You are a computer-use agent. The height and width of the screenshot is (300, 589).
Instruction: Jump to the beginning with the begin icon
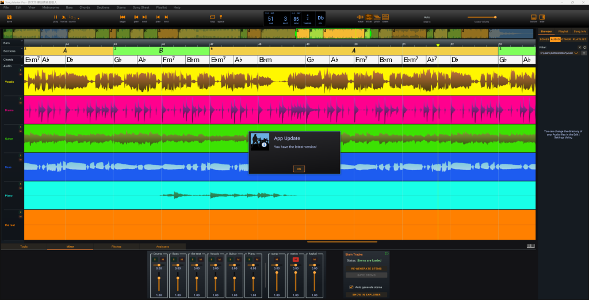click(x=123, y=17)
